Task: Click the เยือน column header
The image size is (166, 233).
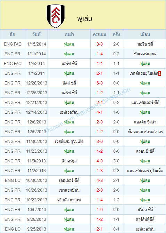Action: point(145,34)
